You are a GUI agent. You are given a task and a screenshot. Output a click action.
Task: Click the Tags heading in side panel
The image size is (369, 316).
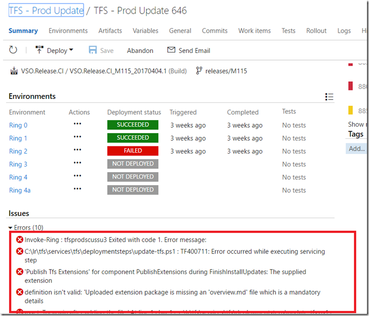[356, 134]
